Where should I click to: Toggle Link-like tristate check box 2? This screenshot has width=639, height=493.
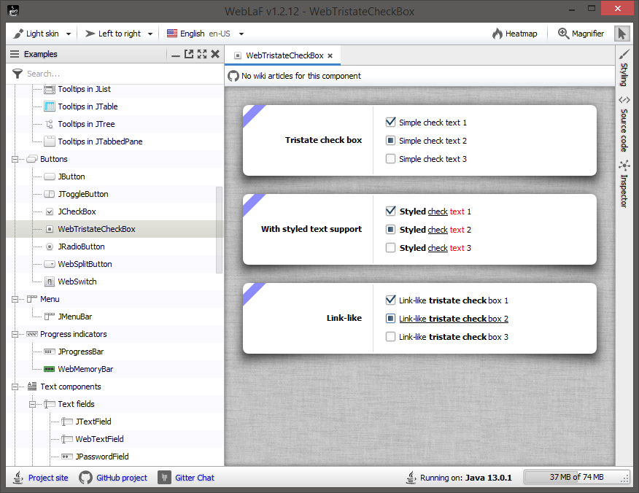click(390, 318)
